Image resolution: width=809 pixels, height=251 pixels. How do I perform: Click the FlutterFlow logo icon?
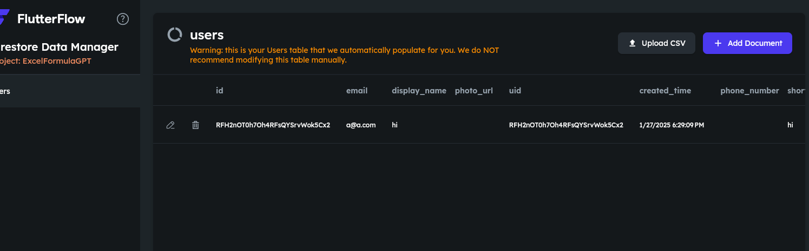[4, 19]
